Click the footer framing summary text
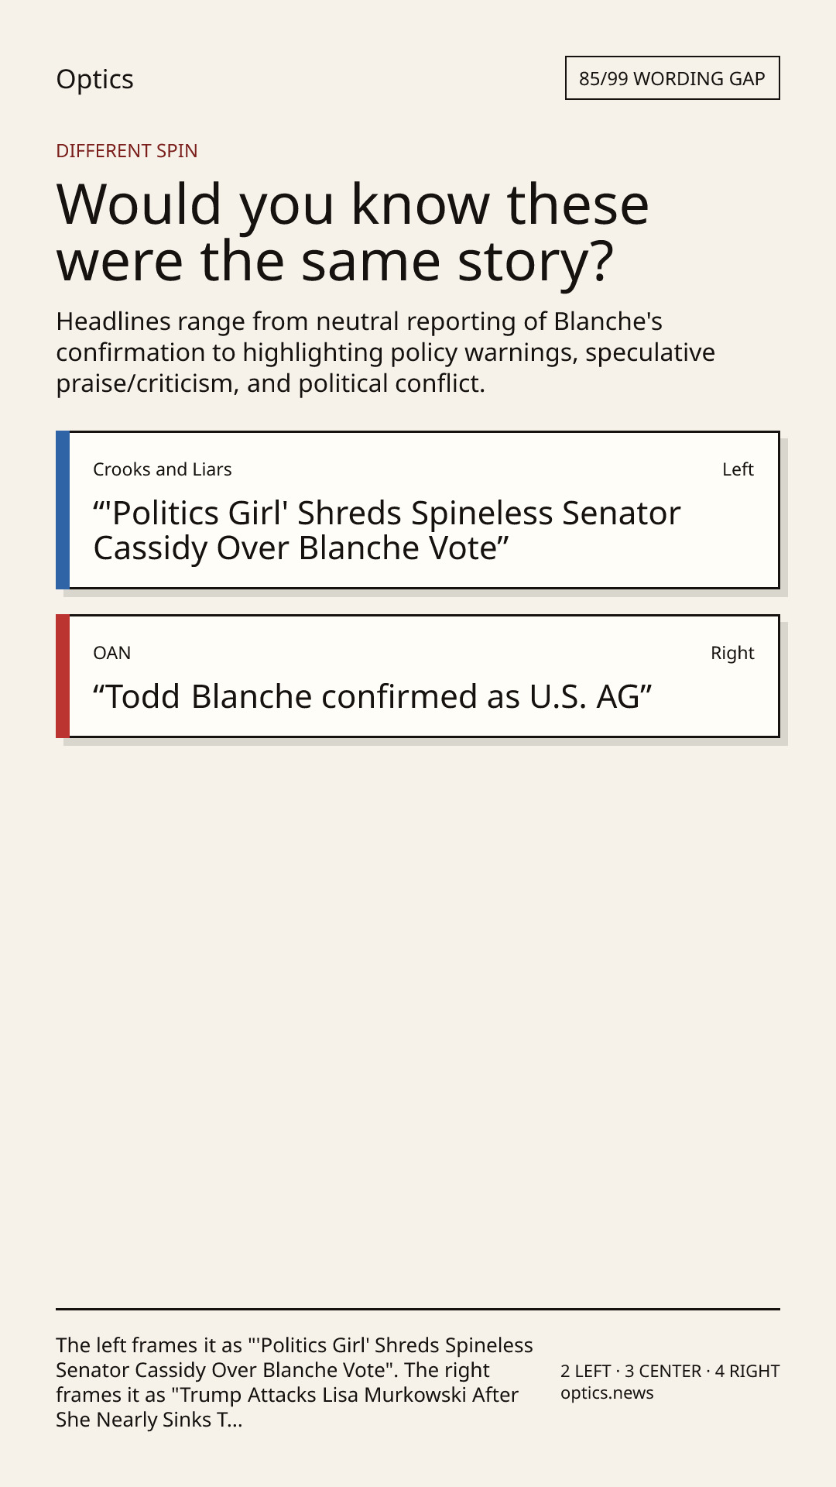The image size is (836, 1487). [x=294, y=1382]
